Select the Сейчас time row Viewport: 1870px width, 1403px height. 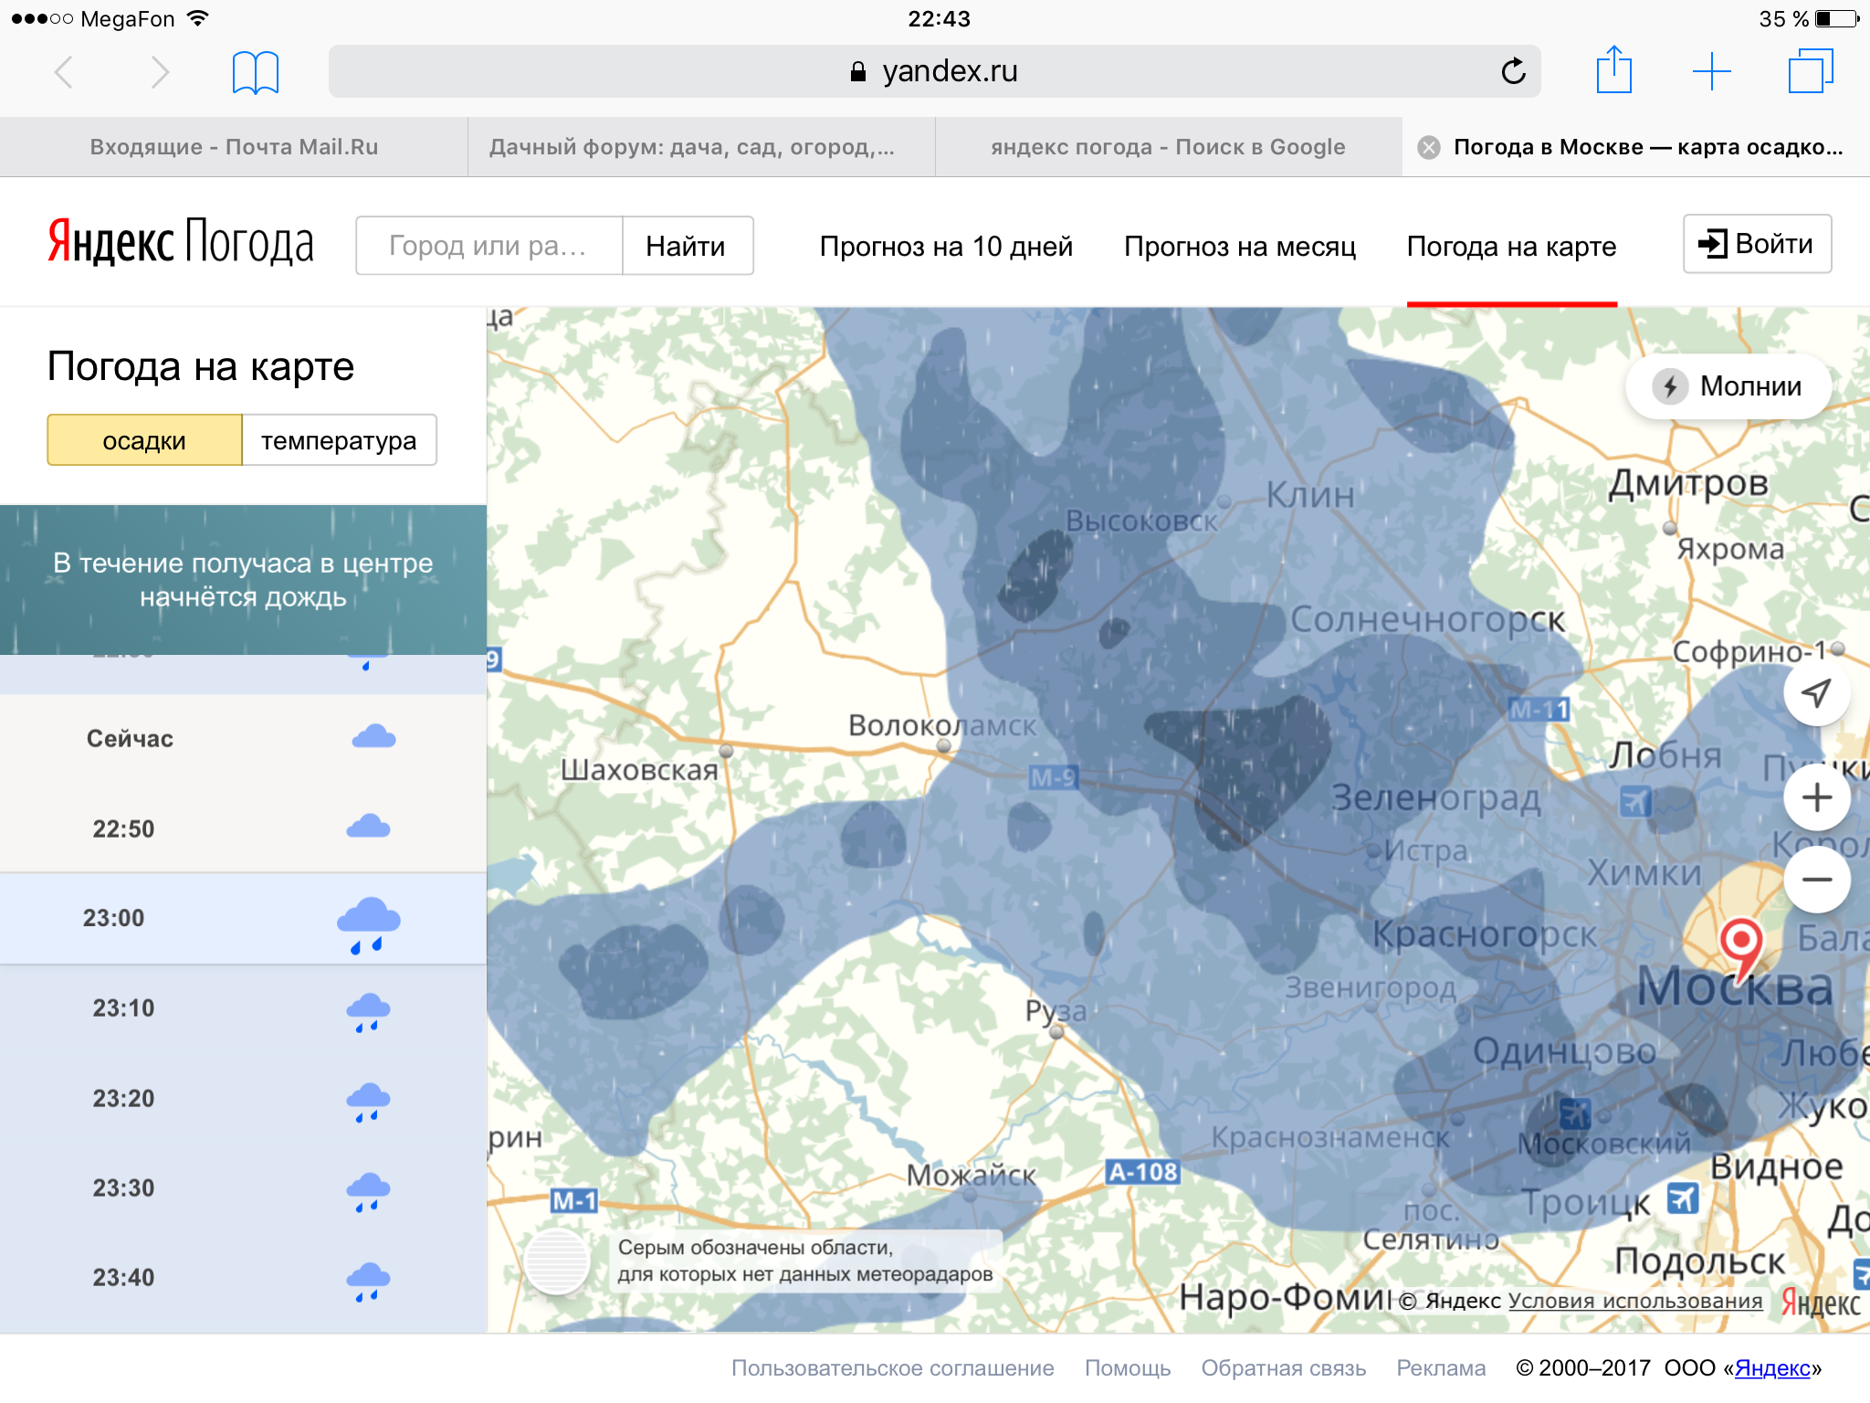tap(243, 738)
